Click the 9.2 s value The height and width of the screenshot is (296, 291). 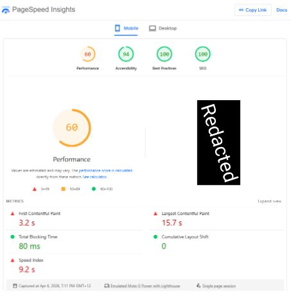[x=27, y=270]
